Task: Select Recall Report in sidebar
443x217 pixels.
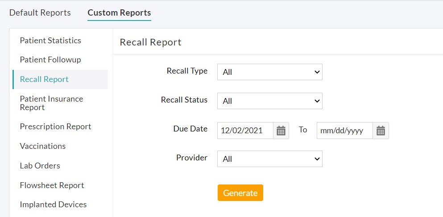Action: [60, 79]
